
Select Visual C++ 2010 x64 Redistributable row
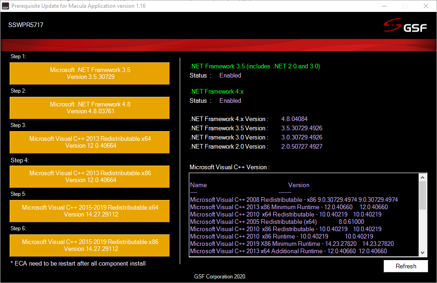(x=286, y=215)
